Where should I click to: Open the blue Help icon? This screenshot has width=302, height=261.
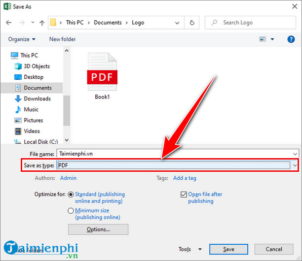click(x=291, y=39)
